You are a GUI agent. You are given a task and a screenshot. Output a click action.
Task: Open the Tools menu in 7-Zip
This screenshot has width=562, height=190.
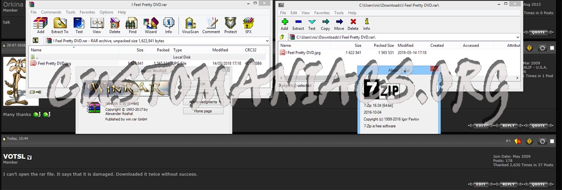339,13
